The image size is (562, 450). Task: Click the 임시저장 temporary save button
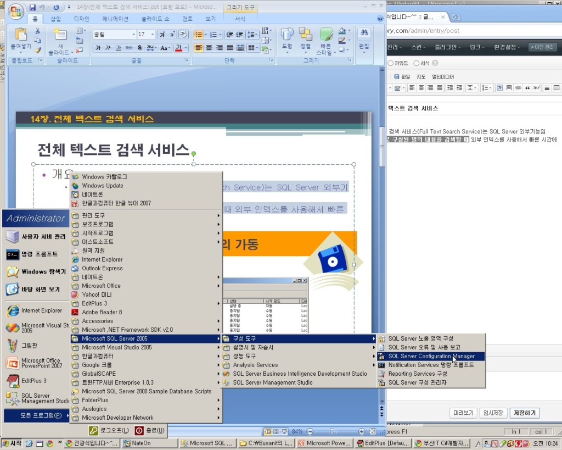[x=493, y=413]
